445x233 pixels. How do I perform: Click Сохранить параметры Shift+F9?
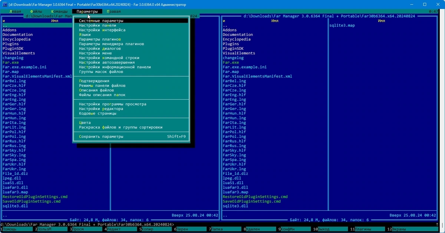pos(132,137)
